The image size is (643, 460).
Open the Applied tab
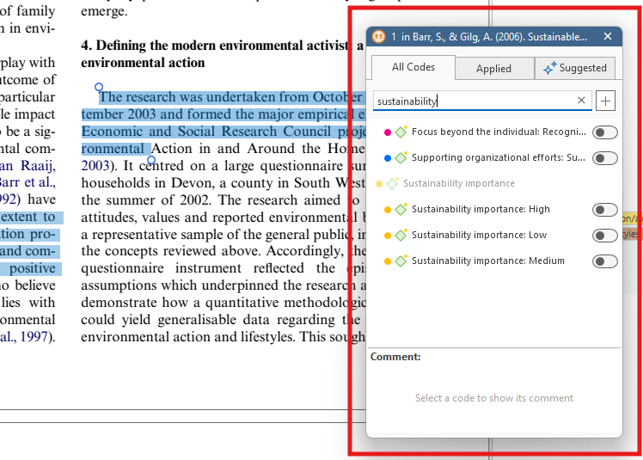click(493, 69)
